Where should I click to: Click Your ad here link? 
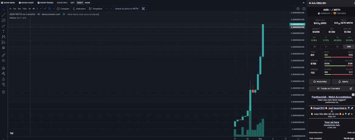point(332,122)
